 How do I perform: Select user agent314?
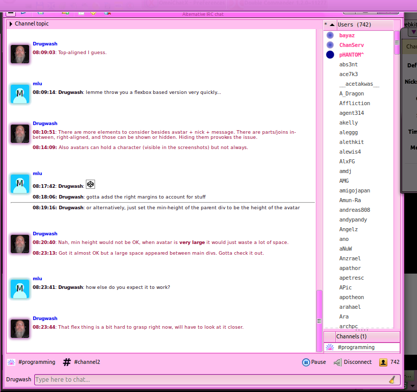pyautogui.click(x=351, y=113)
